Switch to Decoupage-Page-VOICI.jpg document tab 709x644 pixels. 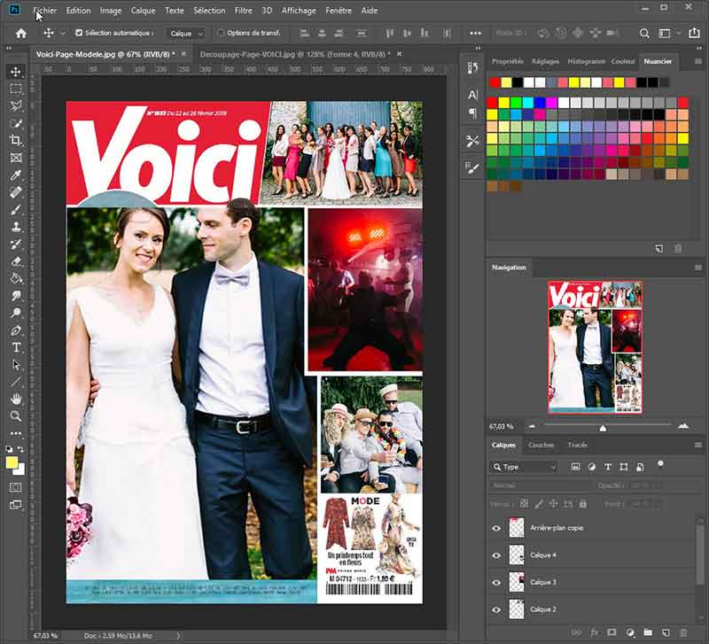pos(295,54)
